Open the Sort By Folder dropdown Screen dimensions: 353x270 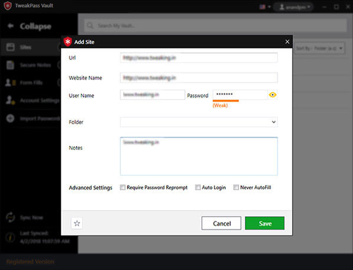tap(319, 48)
